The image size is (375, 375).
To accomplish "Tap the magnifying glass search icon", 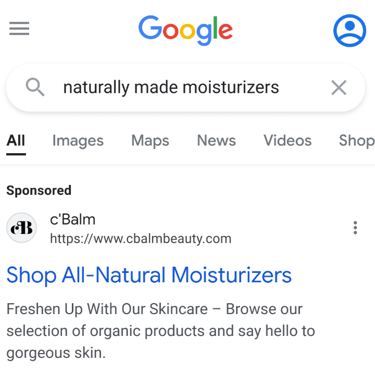I will tap(35, 87).
